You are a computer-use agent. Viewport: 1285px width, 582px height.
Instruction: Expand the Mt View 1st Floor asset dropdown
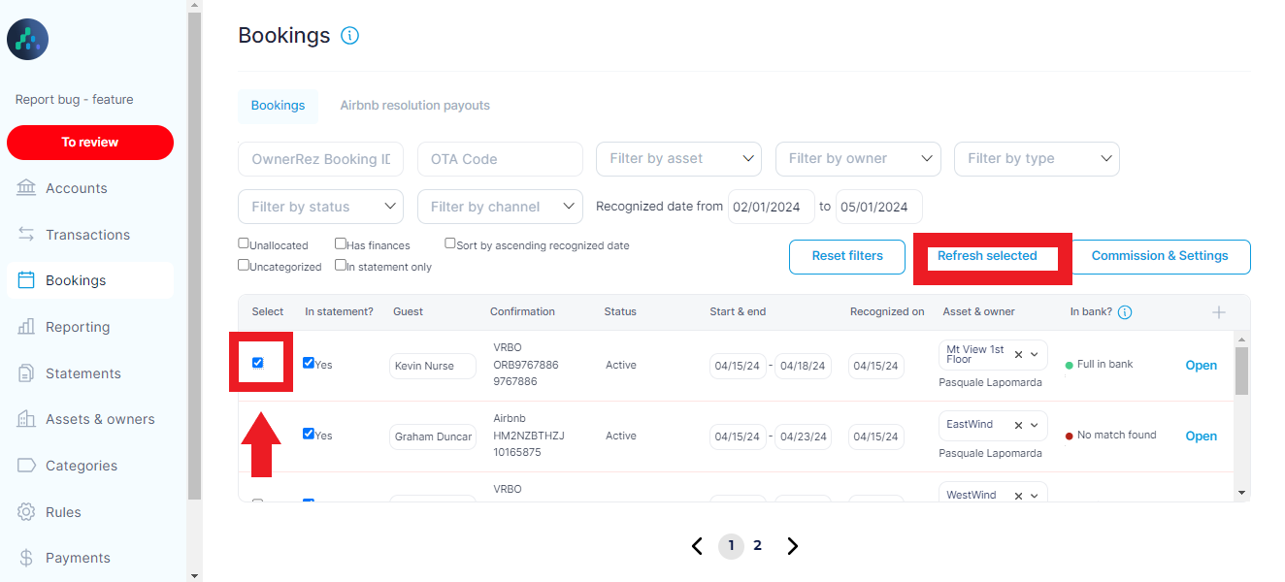tap(1035, 355)
